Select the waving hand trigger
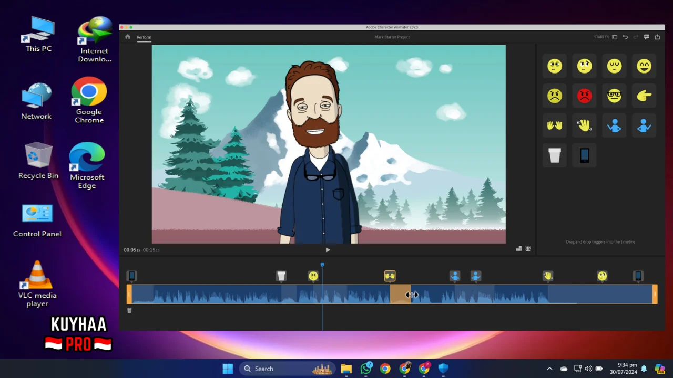Viewport: 673px width, 378px height. point(585,125)
